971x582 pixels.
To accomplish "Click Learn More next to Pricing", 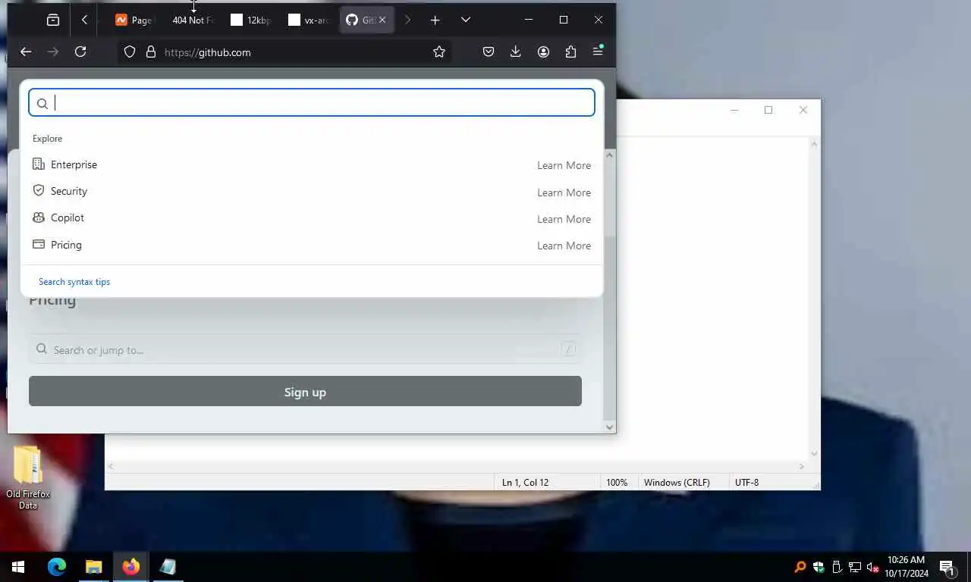I will pyautogui.click(x=564, y=246).
